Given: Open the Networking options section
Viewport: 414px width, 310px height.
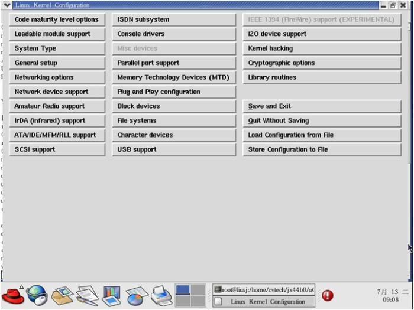Looking at the screenshot, I should [x=57, y=77].
